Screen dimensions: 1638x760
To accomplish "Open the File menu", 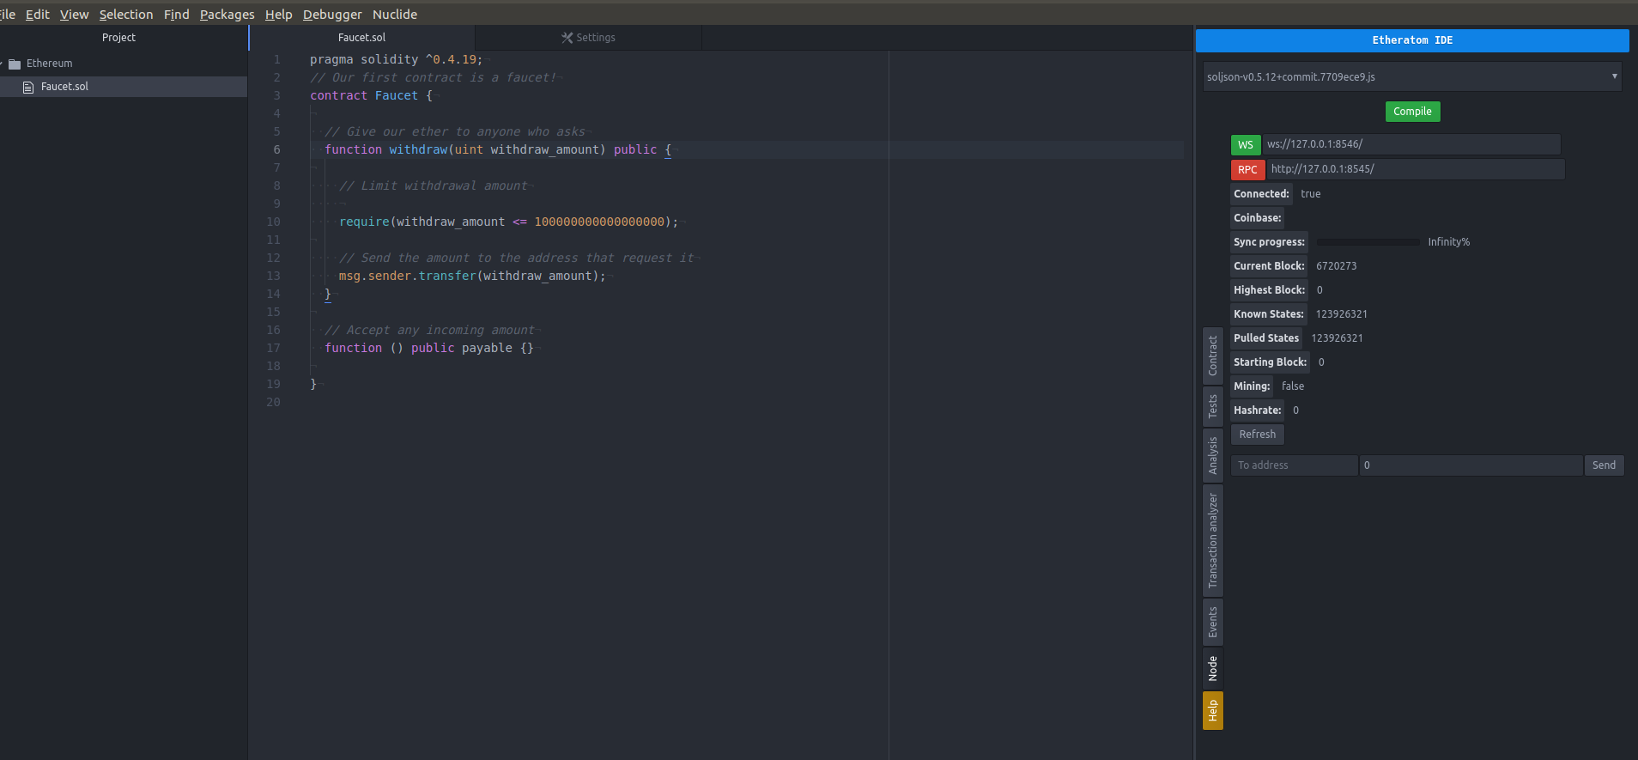I will click(x=7, y=14).
